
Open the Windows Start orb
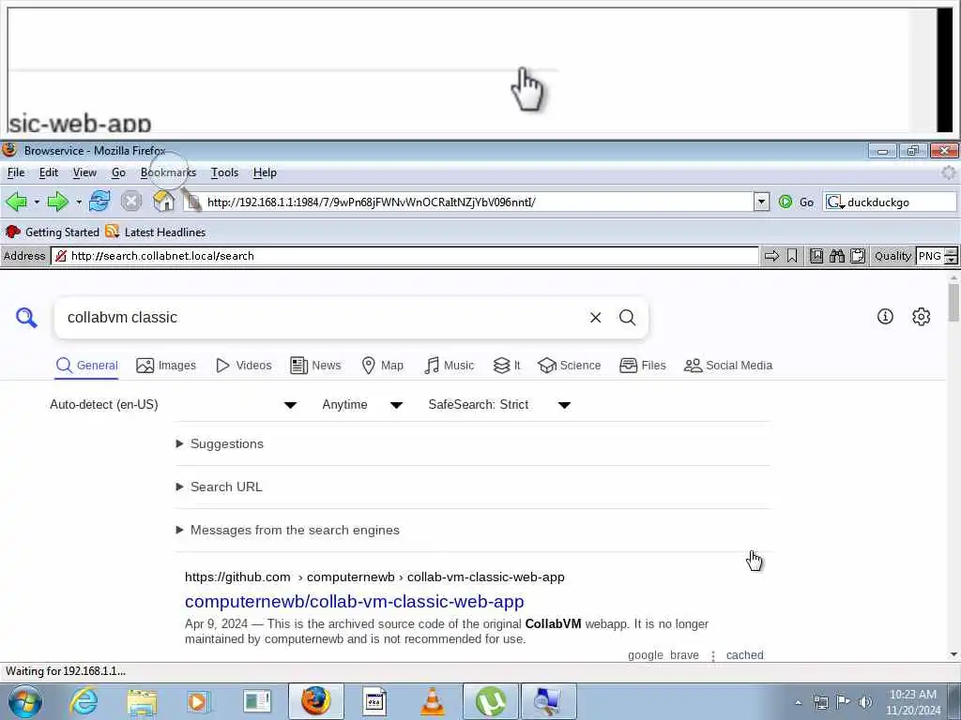coord(25,701)
